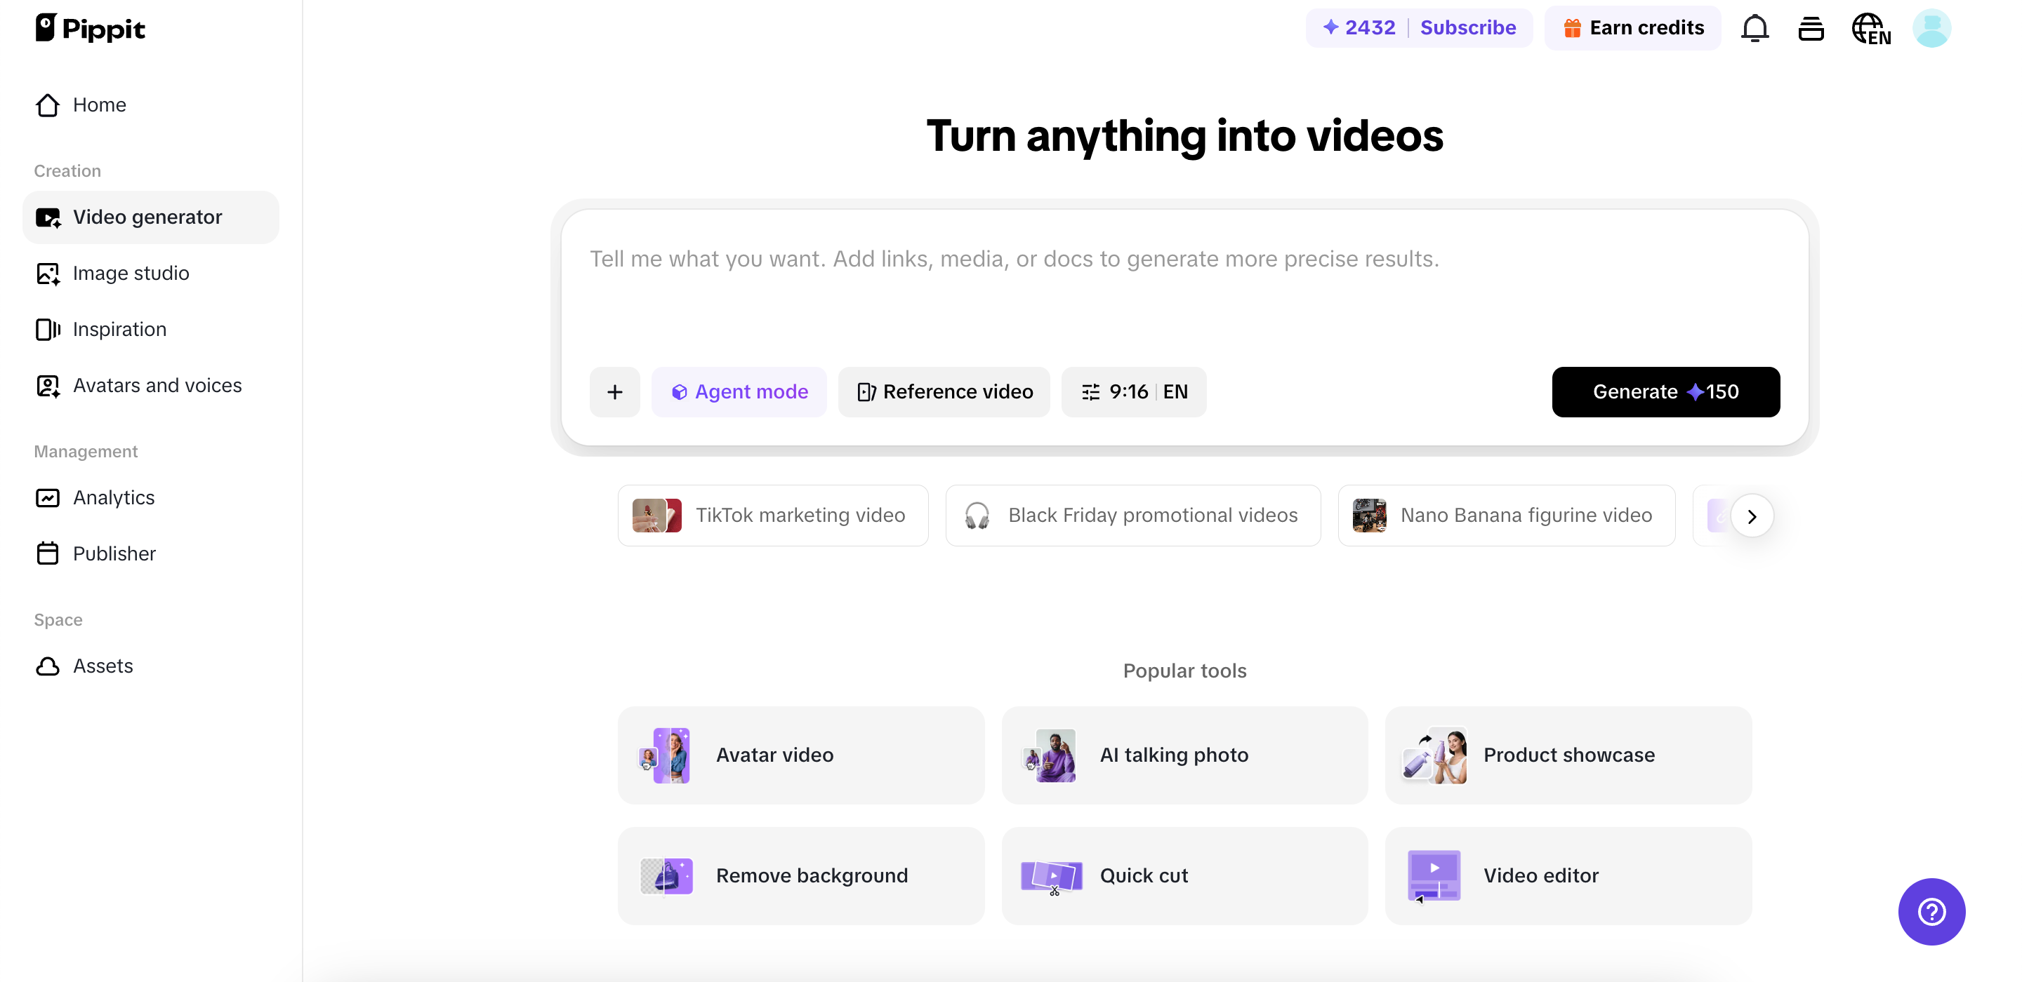Go to Home in the sidebar

(100, 105)
